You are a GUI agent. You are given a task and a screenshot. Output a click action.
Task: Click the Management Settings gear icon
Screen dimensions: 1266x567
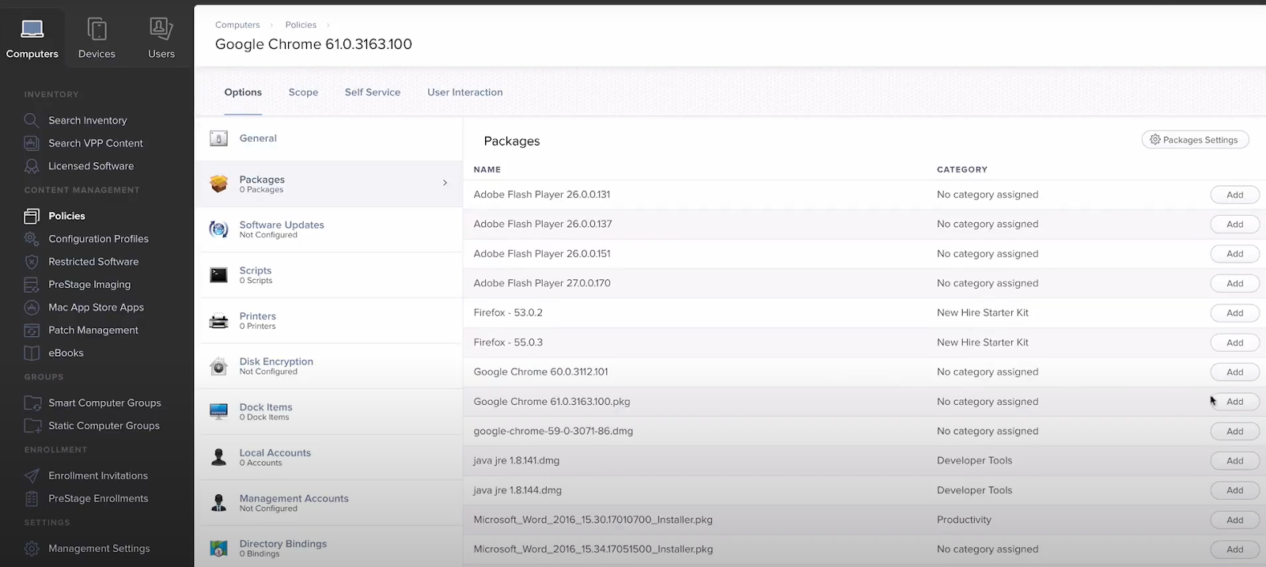(x=32, y=548)
